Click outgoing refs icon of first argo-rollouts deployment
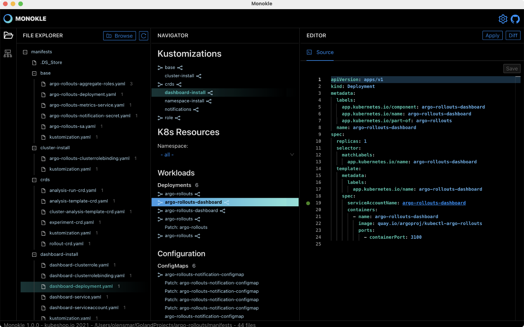 [x=197, y=194]
